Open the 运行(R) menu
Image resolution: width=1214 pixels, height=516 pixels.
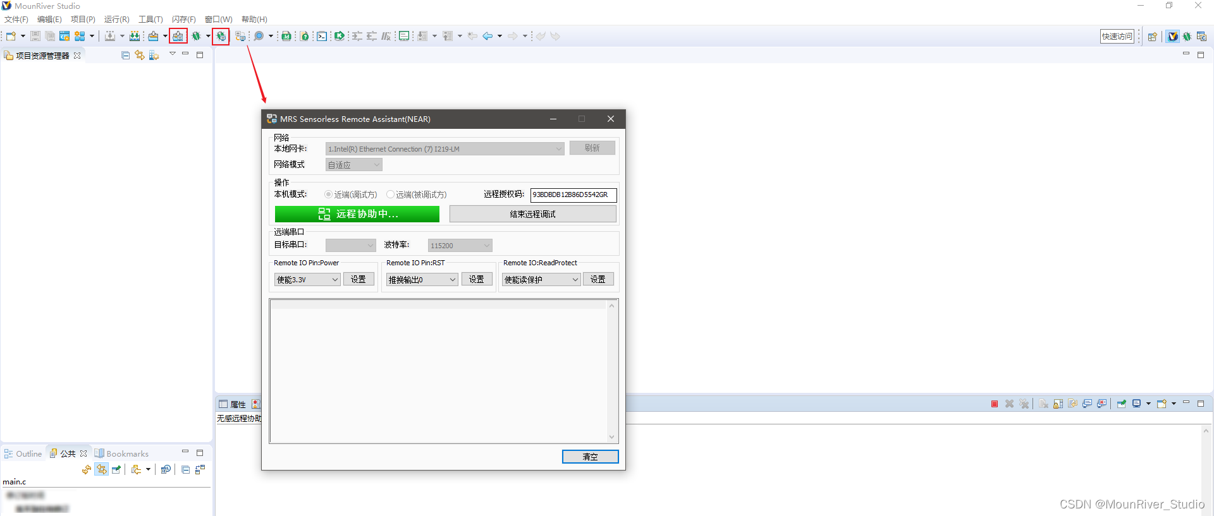tap(116, 20)
